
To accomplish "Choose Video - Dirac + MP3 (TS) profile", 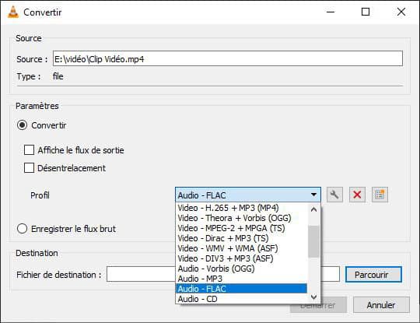I will tap(241, 238).
